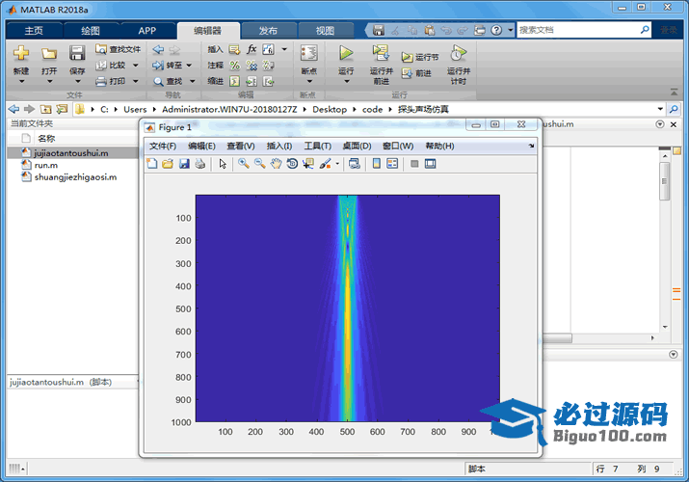This screenshot has height=482, width=689.
Task: Click the blue back navigation arrow in ribbon
Action: coord(158,50)
